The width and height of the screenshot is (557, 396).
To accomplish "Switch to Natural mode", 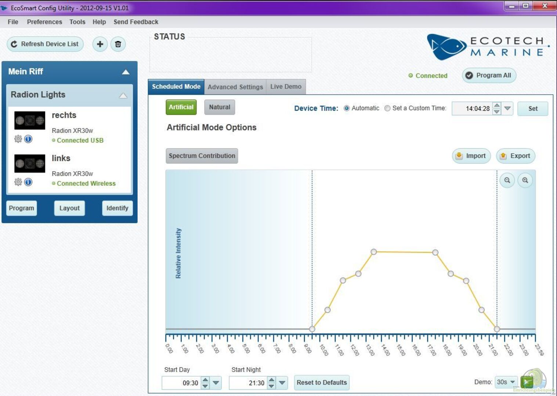I will tap(220, 107).
